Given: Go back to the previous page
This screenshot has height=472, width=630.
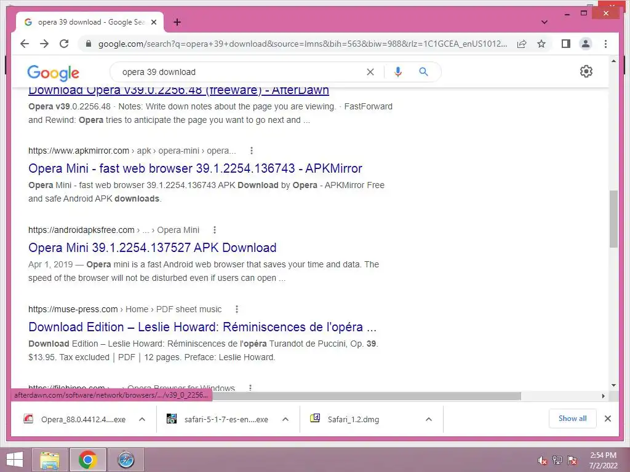Looking at the screenshot, I should (25, 44).
